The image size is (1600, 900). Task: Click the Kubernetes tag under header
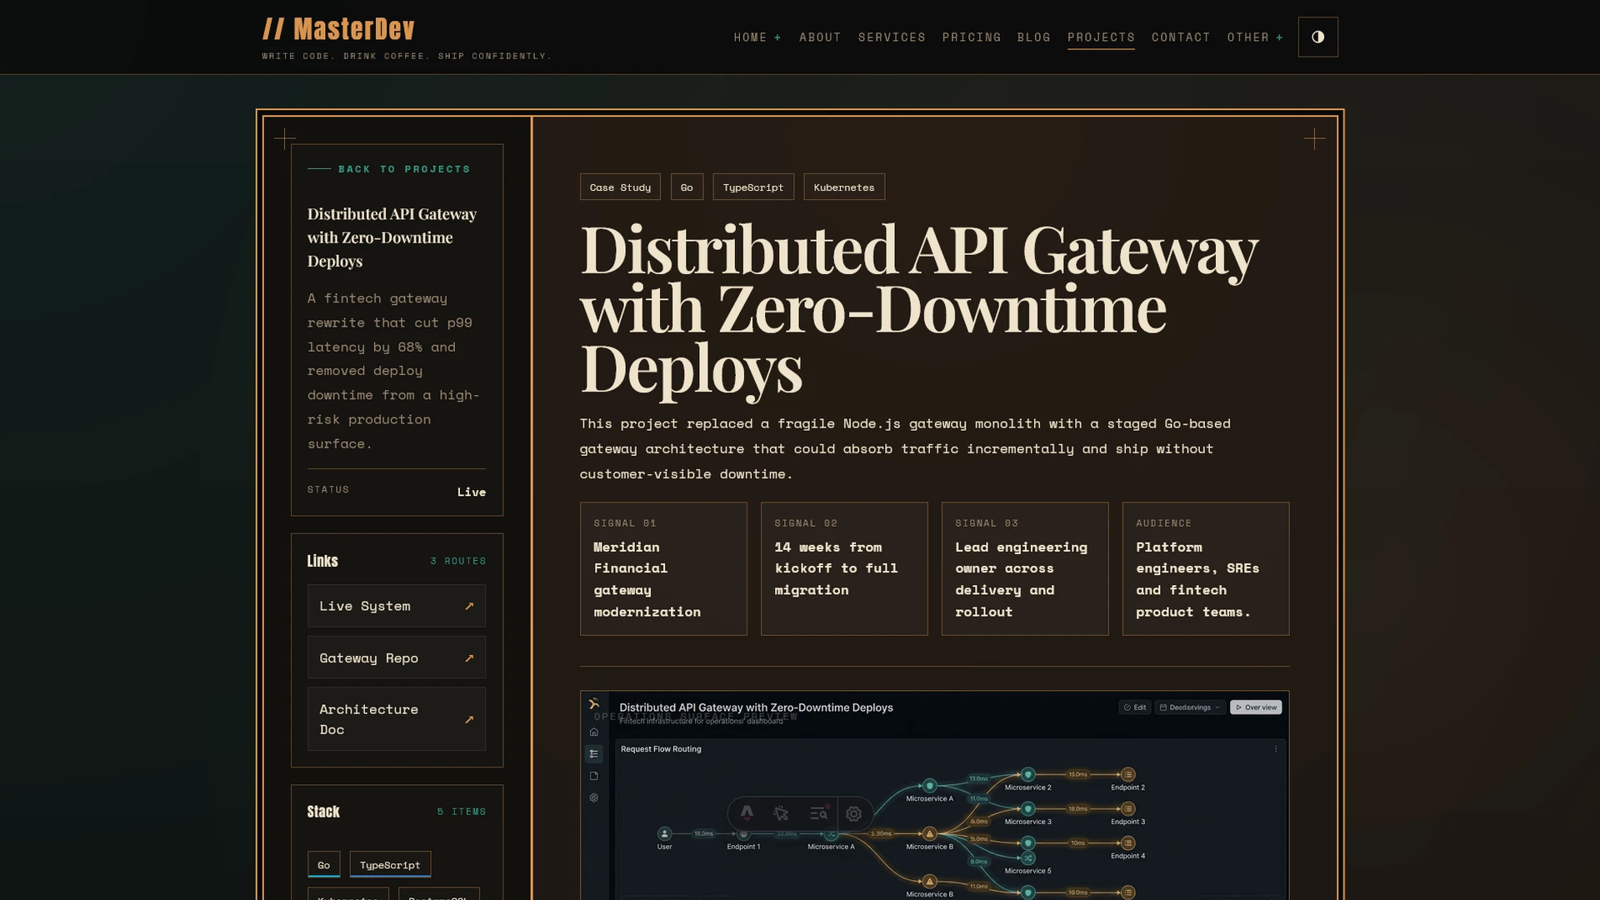point(844,187)
